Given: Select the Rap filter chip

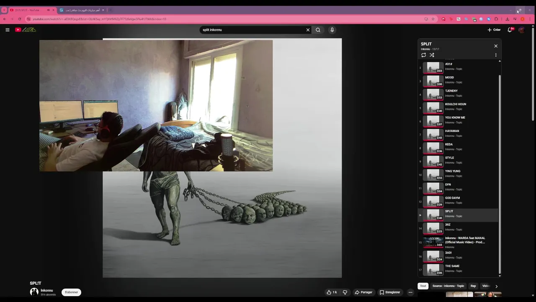Looking at the screenshot, I should (x=473, y=286).
